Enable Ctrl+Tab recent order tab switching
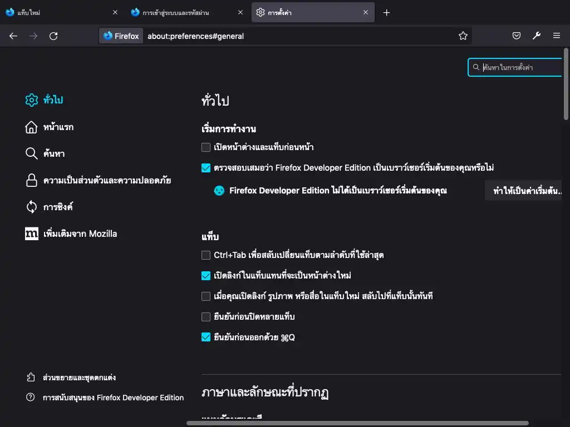This screenshot has width=570, height=427. point(206,255)
